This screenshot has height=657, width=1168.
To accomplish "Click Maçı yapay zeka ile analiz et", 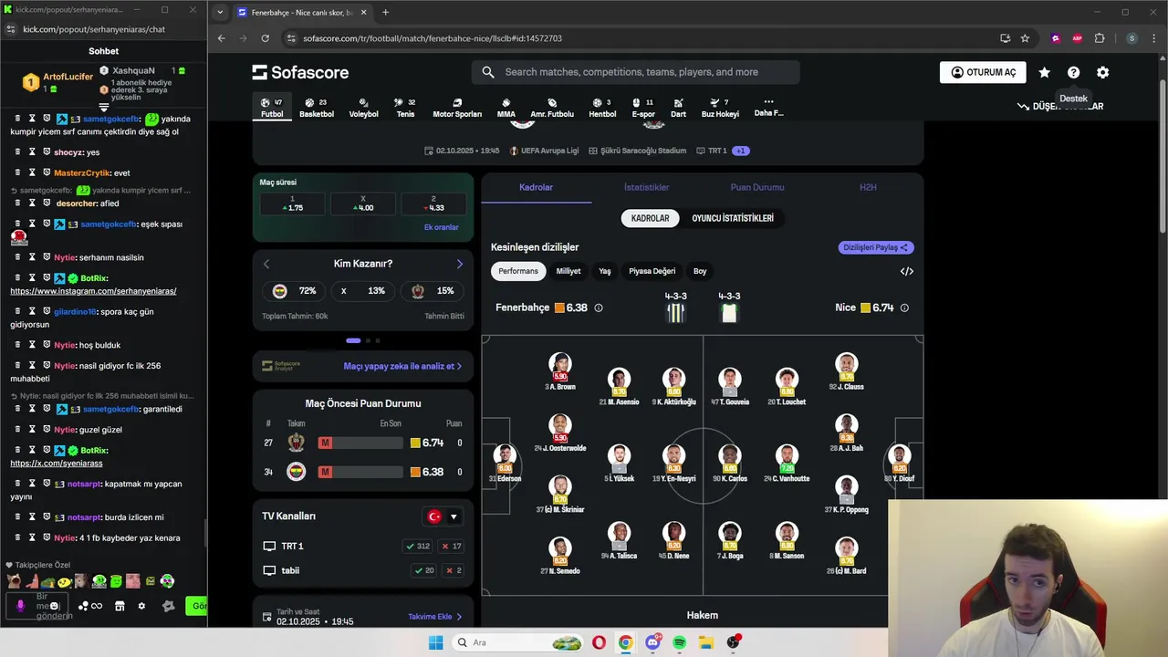I will click(x=402, y=366).
